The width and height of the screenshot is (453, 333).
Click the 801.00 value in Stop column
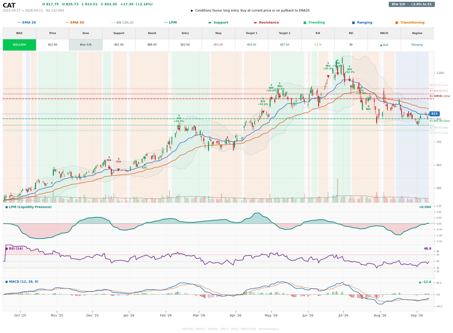(218, 45)
